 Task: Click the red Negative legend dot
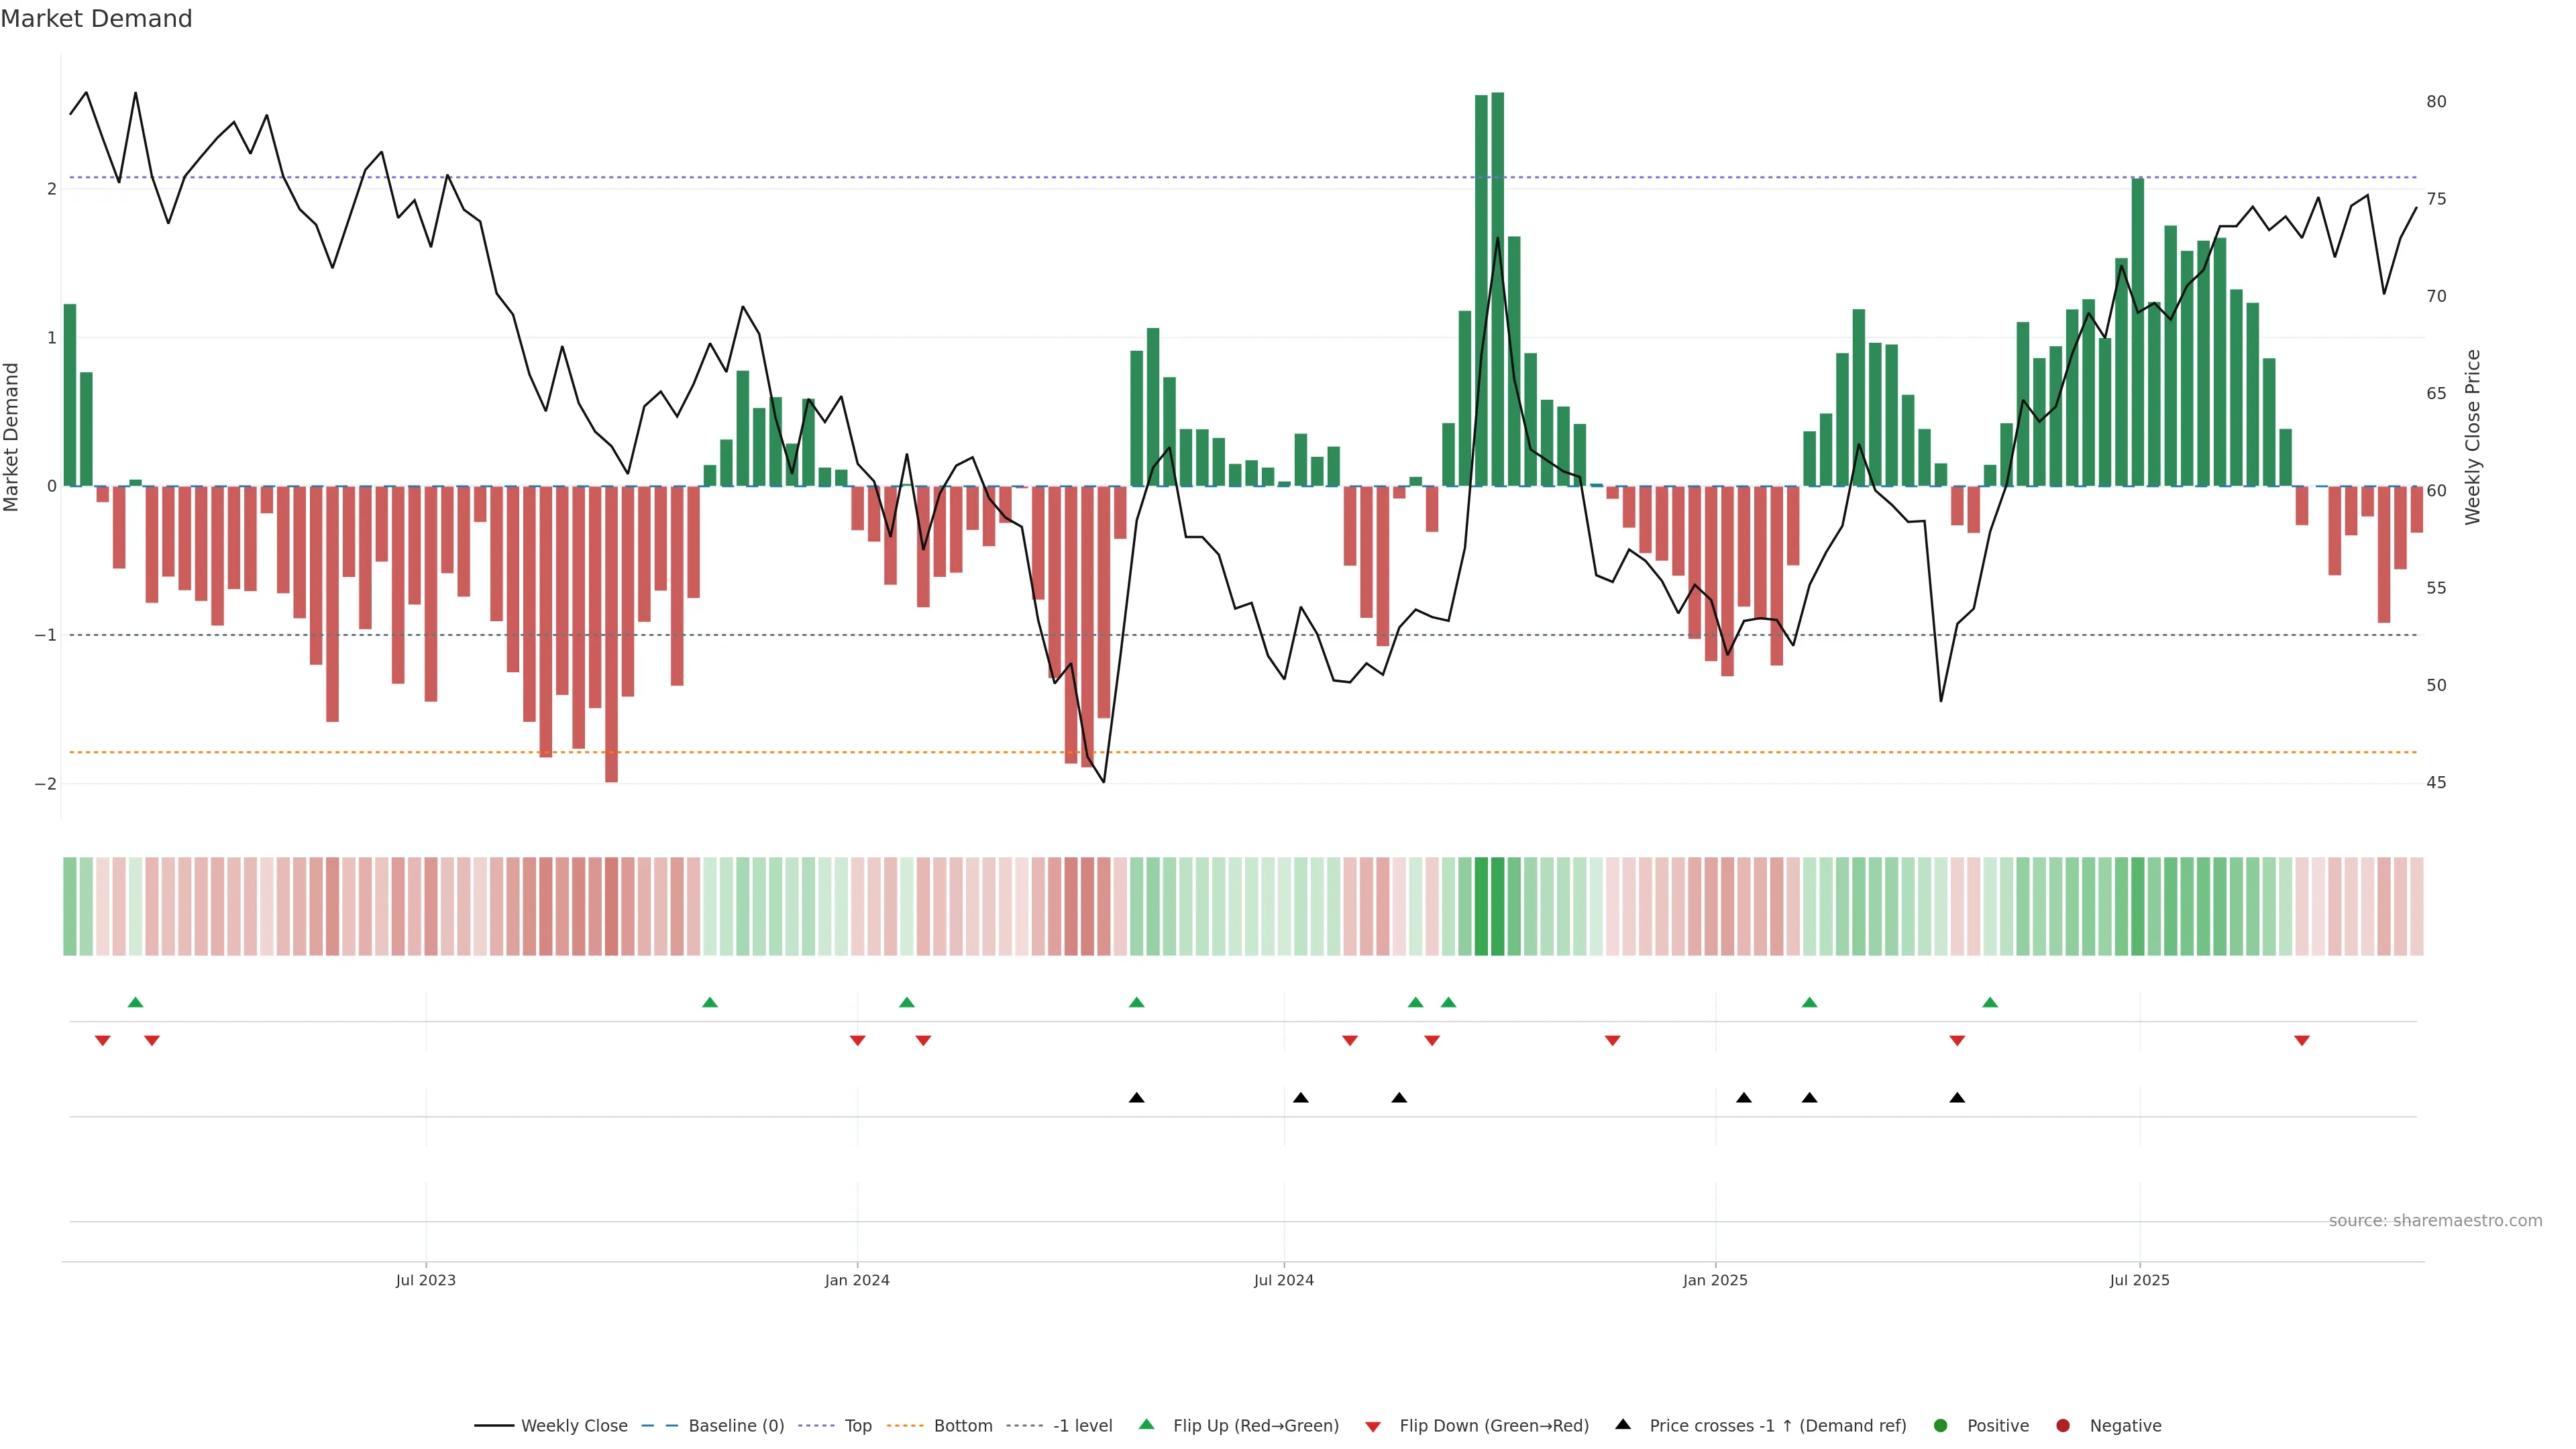[x=2063, y=1426]
